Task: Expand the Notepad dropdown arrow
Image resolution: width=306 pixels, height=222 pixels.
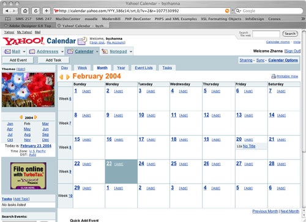Action: pyautogui.click(x=131, y=51)
